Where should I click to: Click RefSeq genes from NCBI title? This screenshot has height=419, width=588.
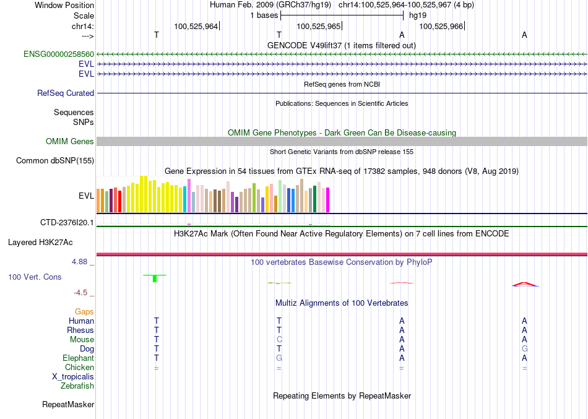(342, 84)
